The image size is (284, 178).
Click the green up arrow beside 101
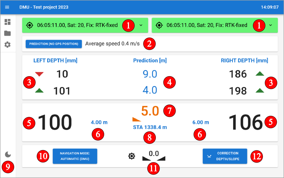click(x=39, y=91)
